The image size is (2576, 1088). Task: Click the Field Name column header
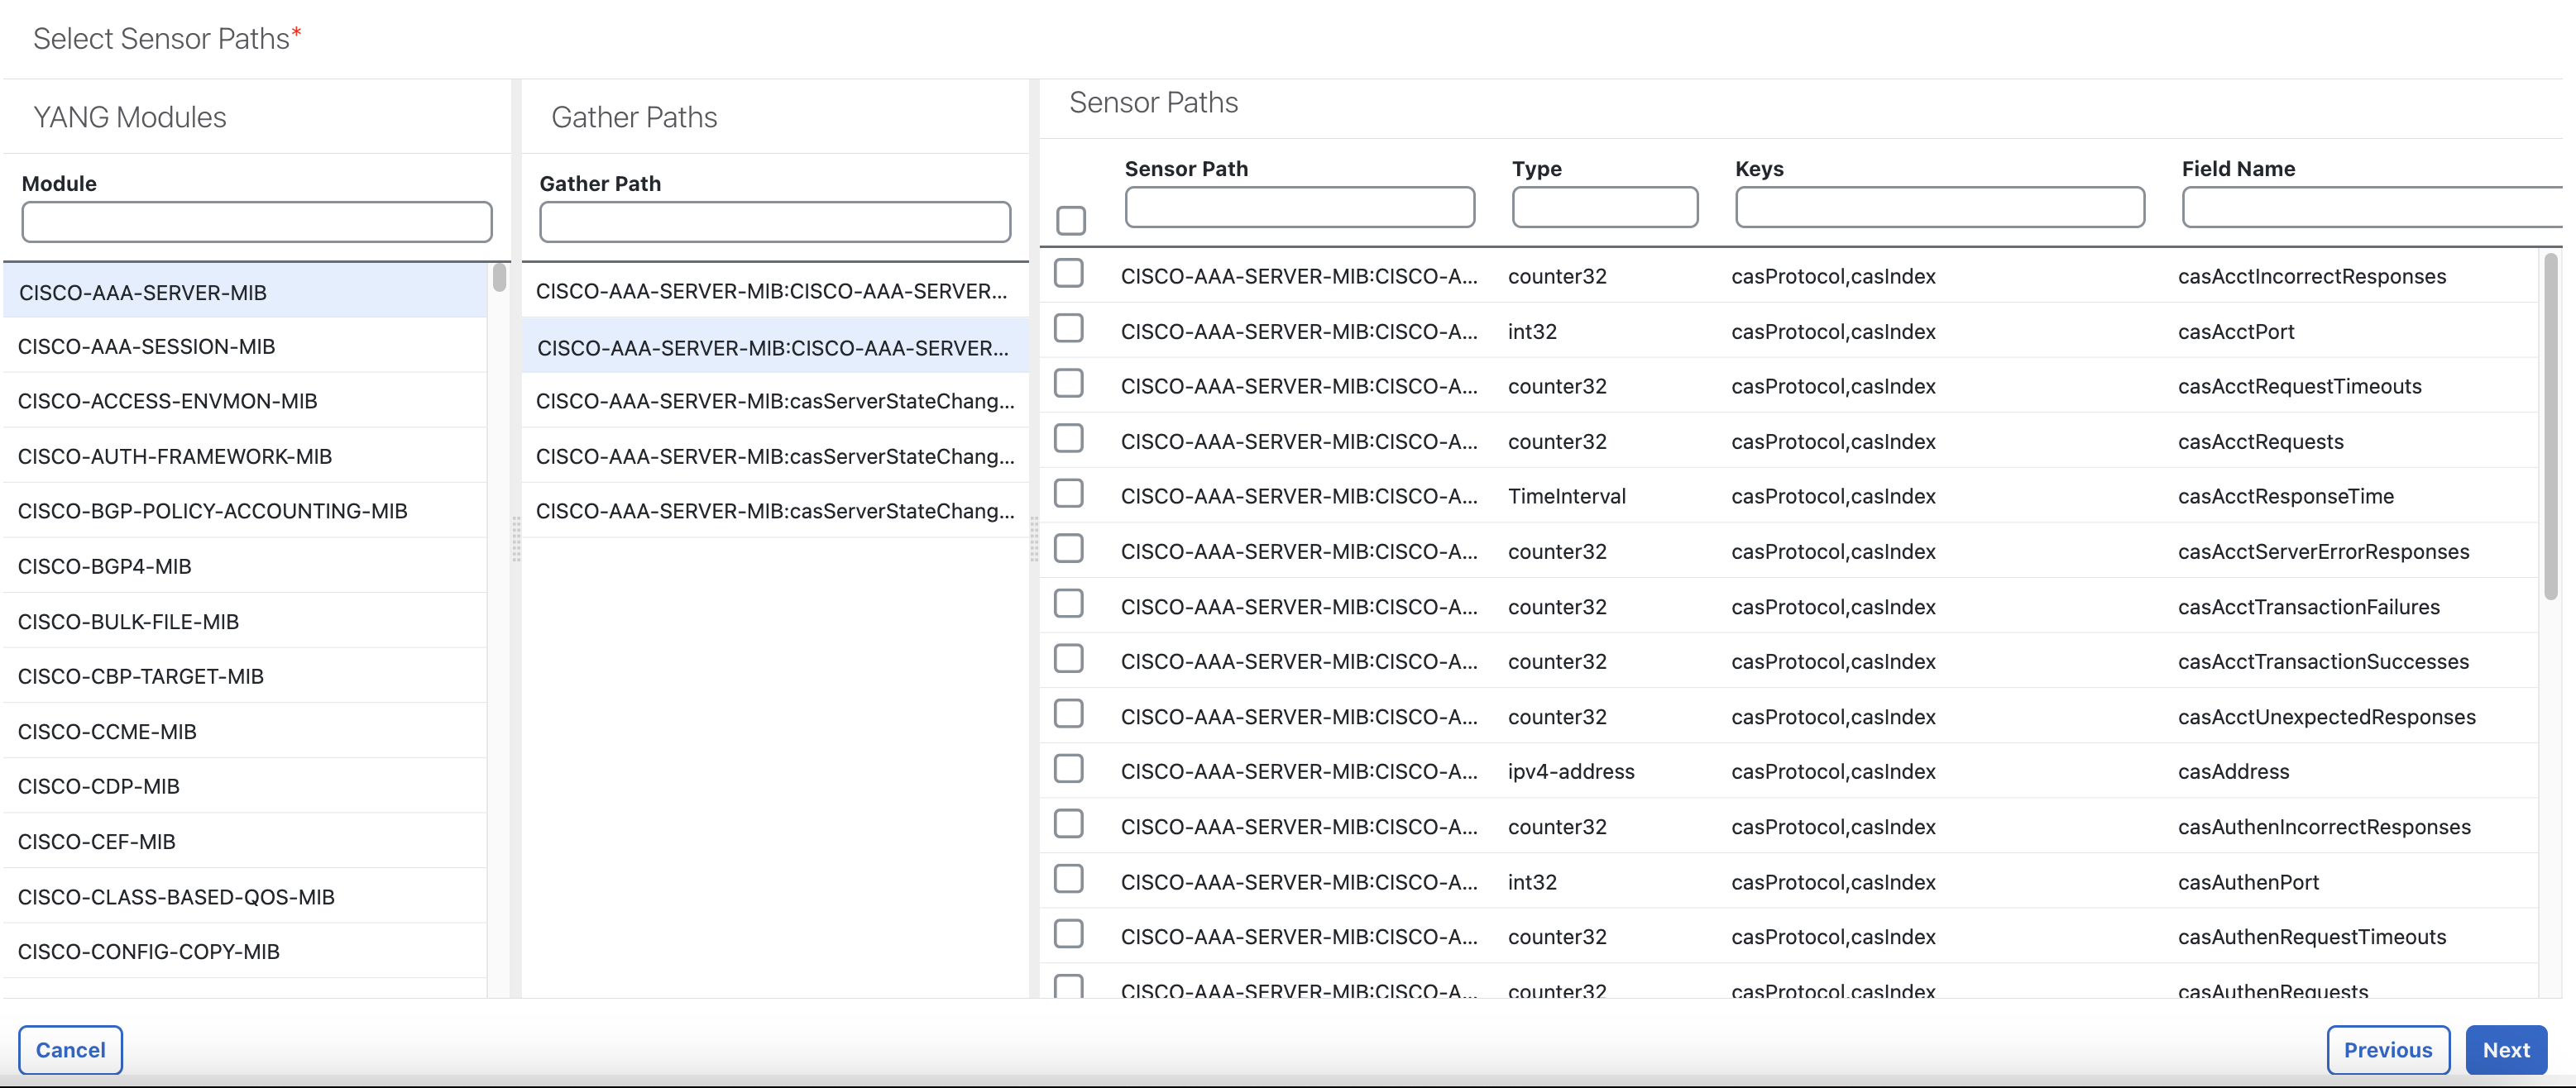point(2238,169)
